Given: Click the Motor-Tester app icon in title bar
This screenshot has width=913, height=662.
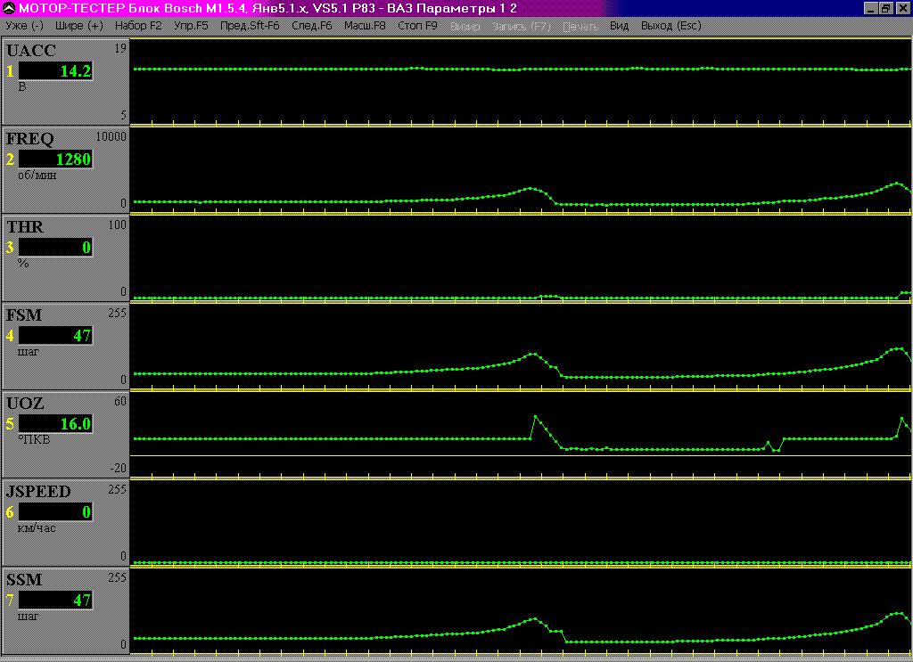Looking at the screenshot, I should [x=8, y=8].
